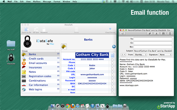Click account number 1111 2222 3333 4444
The image size is (177, 110).
[92, 59]
